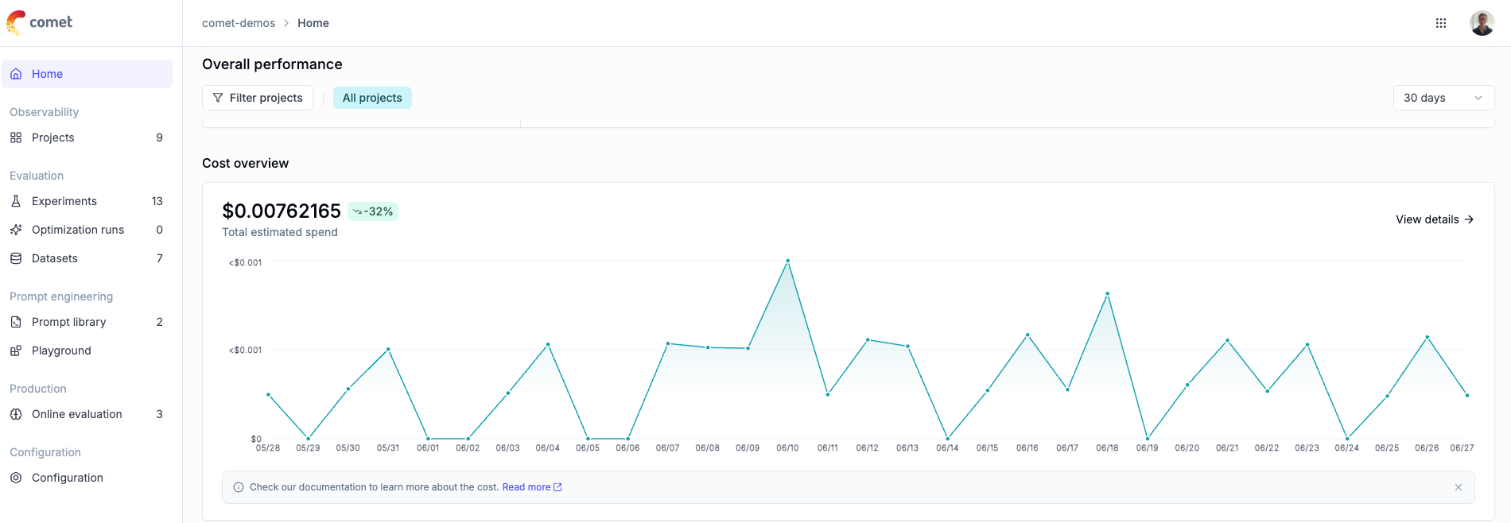Screen dimensions: 1511x523
Task: Click the user profile avatar
Action: pos(1482,23)
